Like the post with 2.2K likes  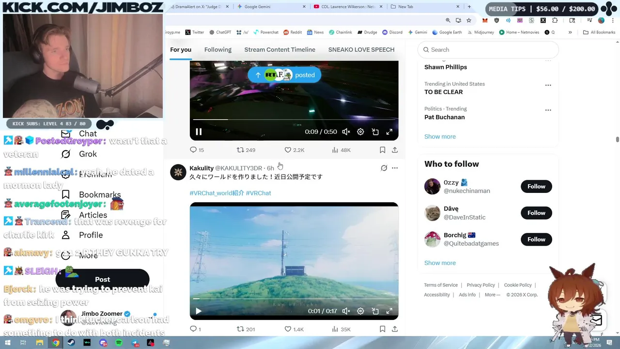294,150
